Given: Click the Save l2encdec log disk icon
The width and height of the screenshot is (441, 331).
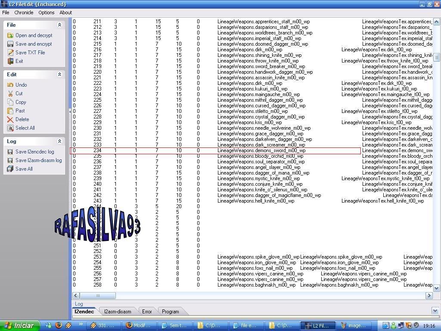Looking at the screenshot, I should [x=10, y=152].
